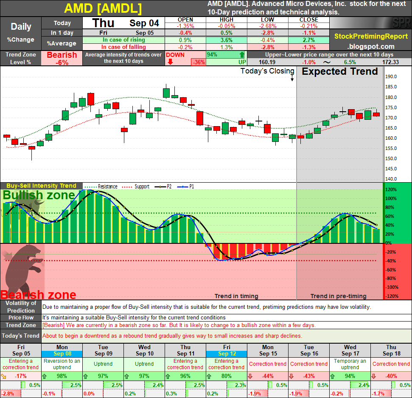Click the up arrow beside 97% for Sep 10

126,376
